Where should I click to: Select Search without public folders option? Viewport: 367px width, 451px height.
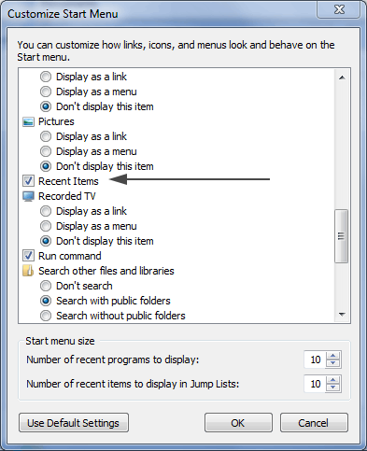pos(46,316)
